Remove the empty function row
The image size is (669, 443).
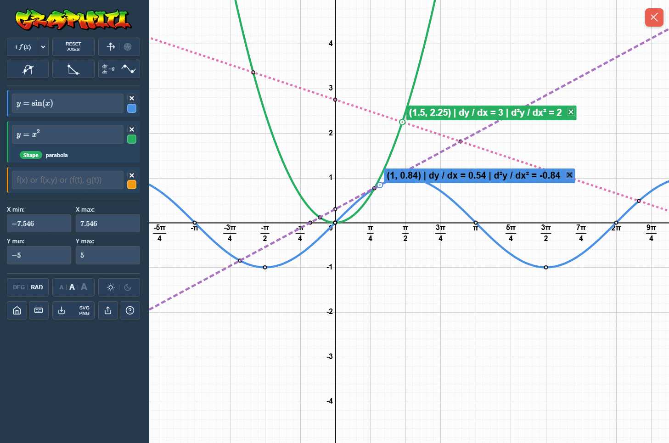(x=132, y=175)
